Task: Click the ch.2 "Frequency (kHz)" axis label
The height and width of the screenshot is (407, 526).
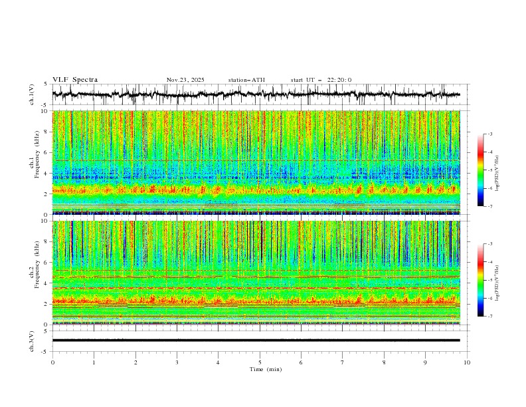Action: click(x=38, y=265)
